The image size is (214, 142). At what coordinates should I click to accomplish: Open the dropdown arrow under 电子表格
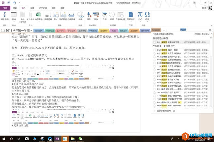[x=39, y=22]
